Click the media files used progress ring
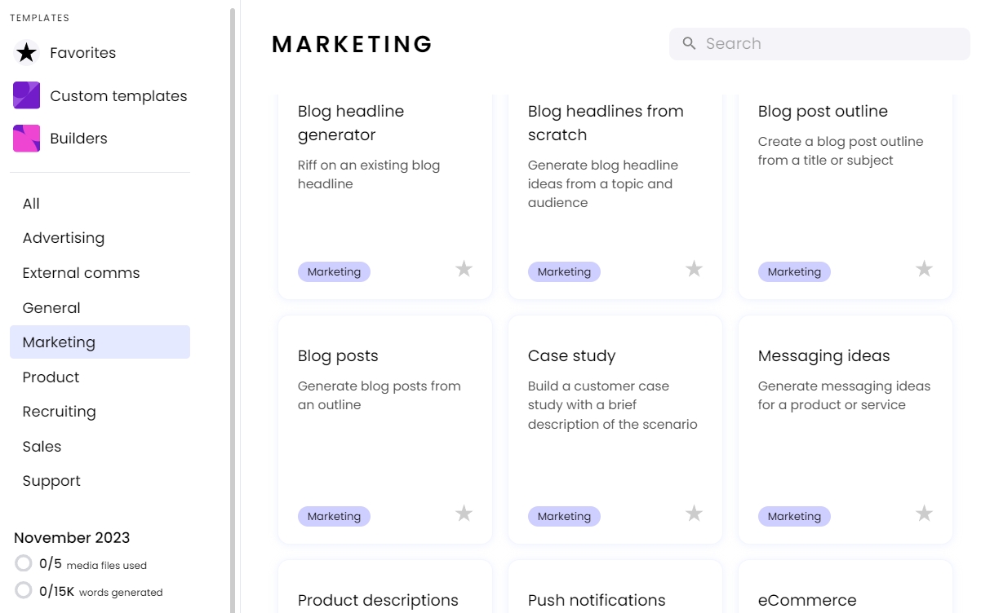This screenshot has height=613, width=981. 24,563
